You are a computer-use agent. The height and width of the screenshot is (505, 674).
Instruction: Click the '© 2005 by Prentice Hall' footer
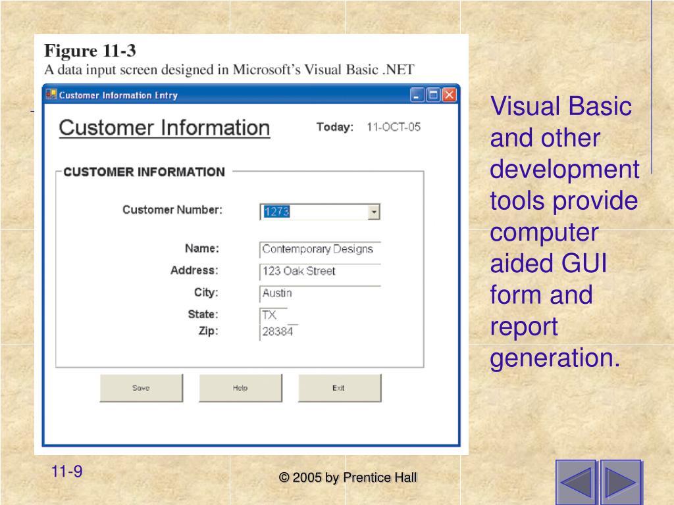click(348, 477)
